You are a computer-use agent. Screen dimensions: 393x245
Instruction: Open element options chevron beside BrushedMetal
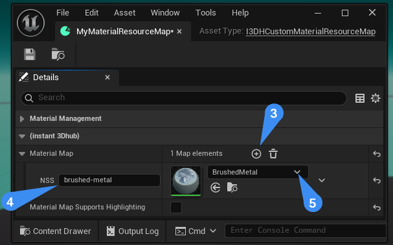click(322, 180)
